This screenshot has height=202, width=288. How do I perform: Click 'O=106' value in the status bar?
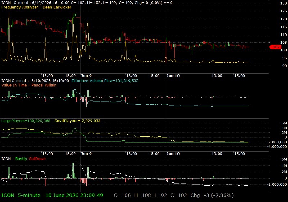point(122,196)
